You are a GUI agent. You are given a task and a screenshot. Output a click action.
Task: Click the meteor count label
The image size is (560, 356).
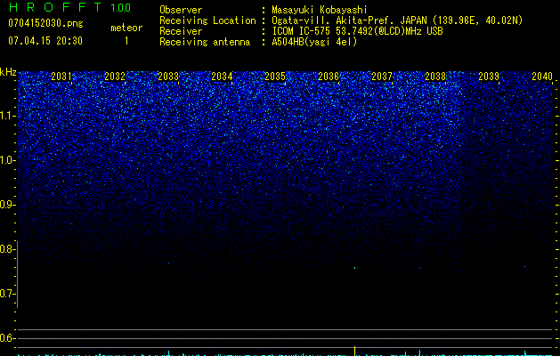tap(126, 28)
